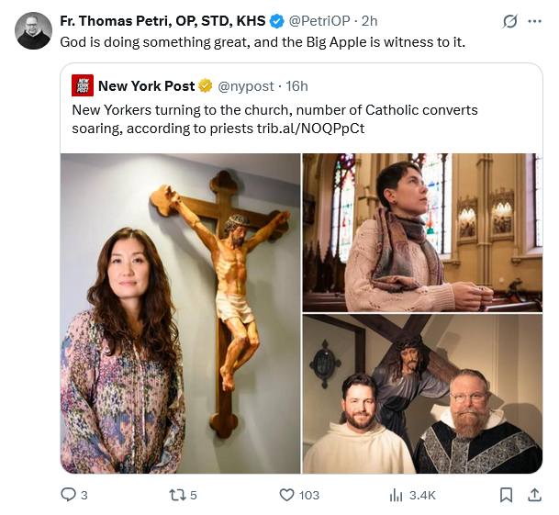
Task: Open the trib.al/NOQPpCt article link
Action: pos(310,129)
